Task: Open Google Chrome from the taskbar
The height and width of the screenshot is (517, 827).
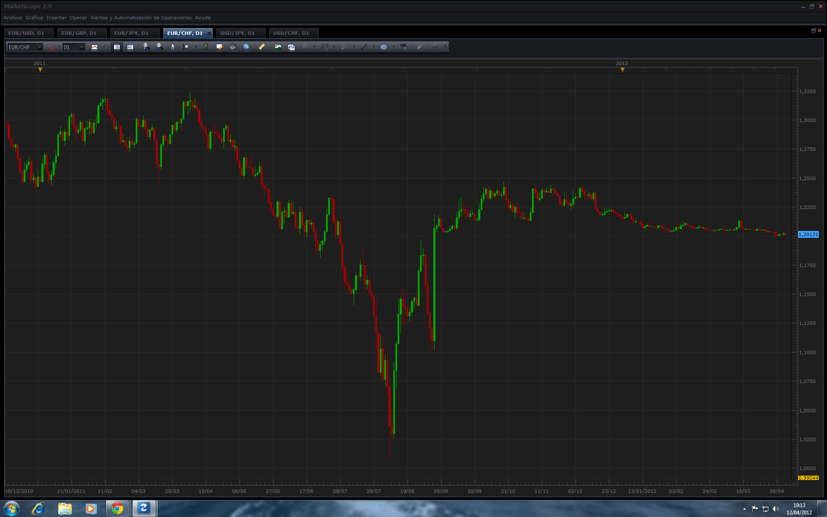Action: pos(117,509)
